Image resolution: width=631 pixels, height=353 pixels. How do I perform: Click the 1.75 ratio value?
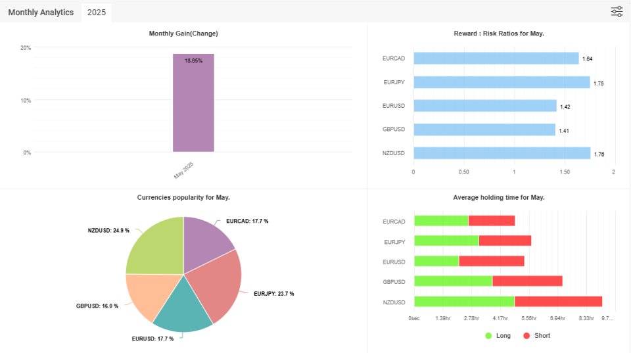(599, 83)
